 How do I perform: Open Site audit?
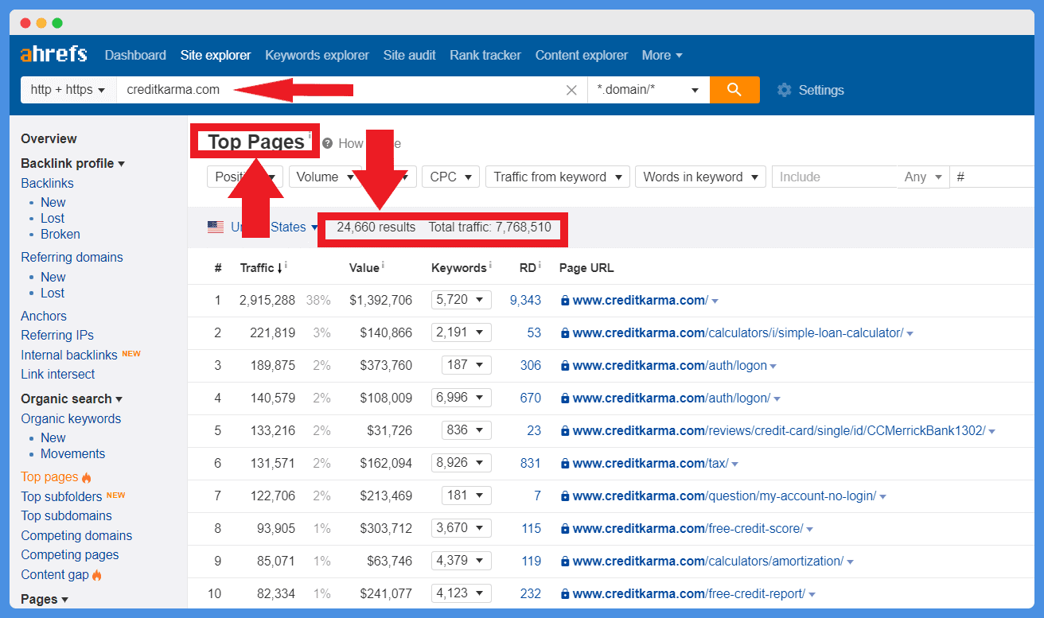(x=409, y=55)
